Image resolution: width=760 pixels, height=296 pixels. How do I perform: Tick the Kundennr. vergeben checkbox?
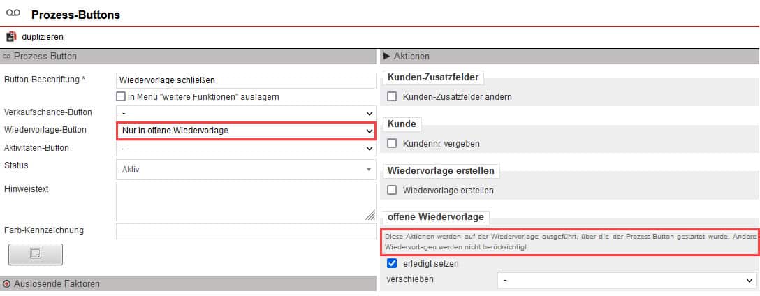click(x=392, y=144)
